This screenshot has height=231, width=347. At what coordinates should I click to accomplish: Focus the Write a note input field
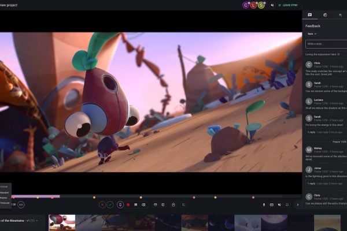(x=326, y=44)
